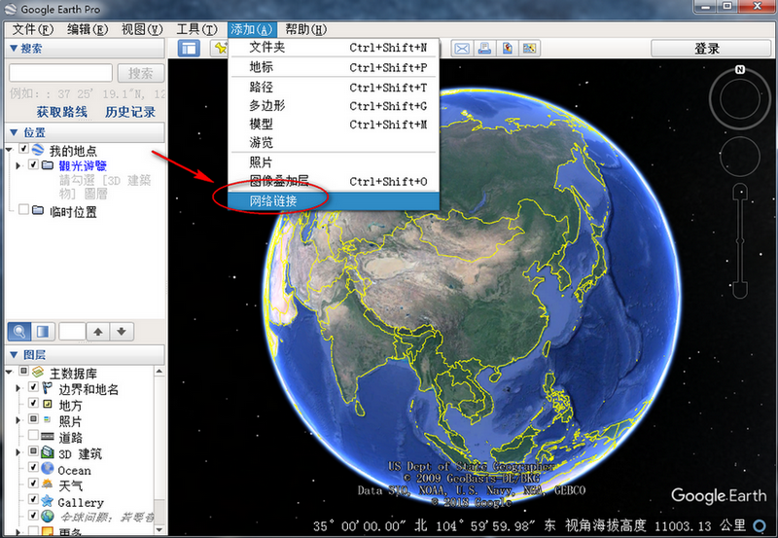Click the move-down arrow button in Places

(121, 331)
